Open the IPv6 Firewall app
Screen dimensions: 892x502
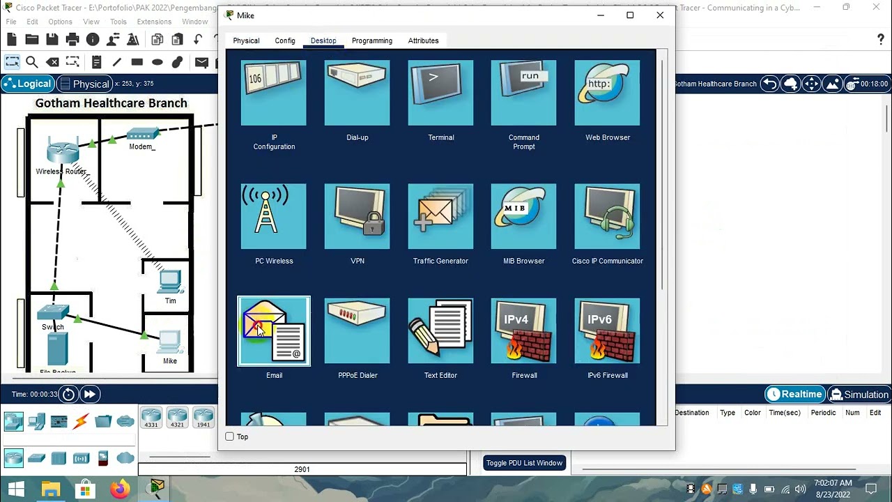pyautogui.click(x=608, y=331)
